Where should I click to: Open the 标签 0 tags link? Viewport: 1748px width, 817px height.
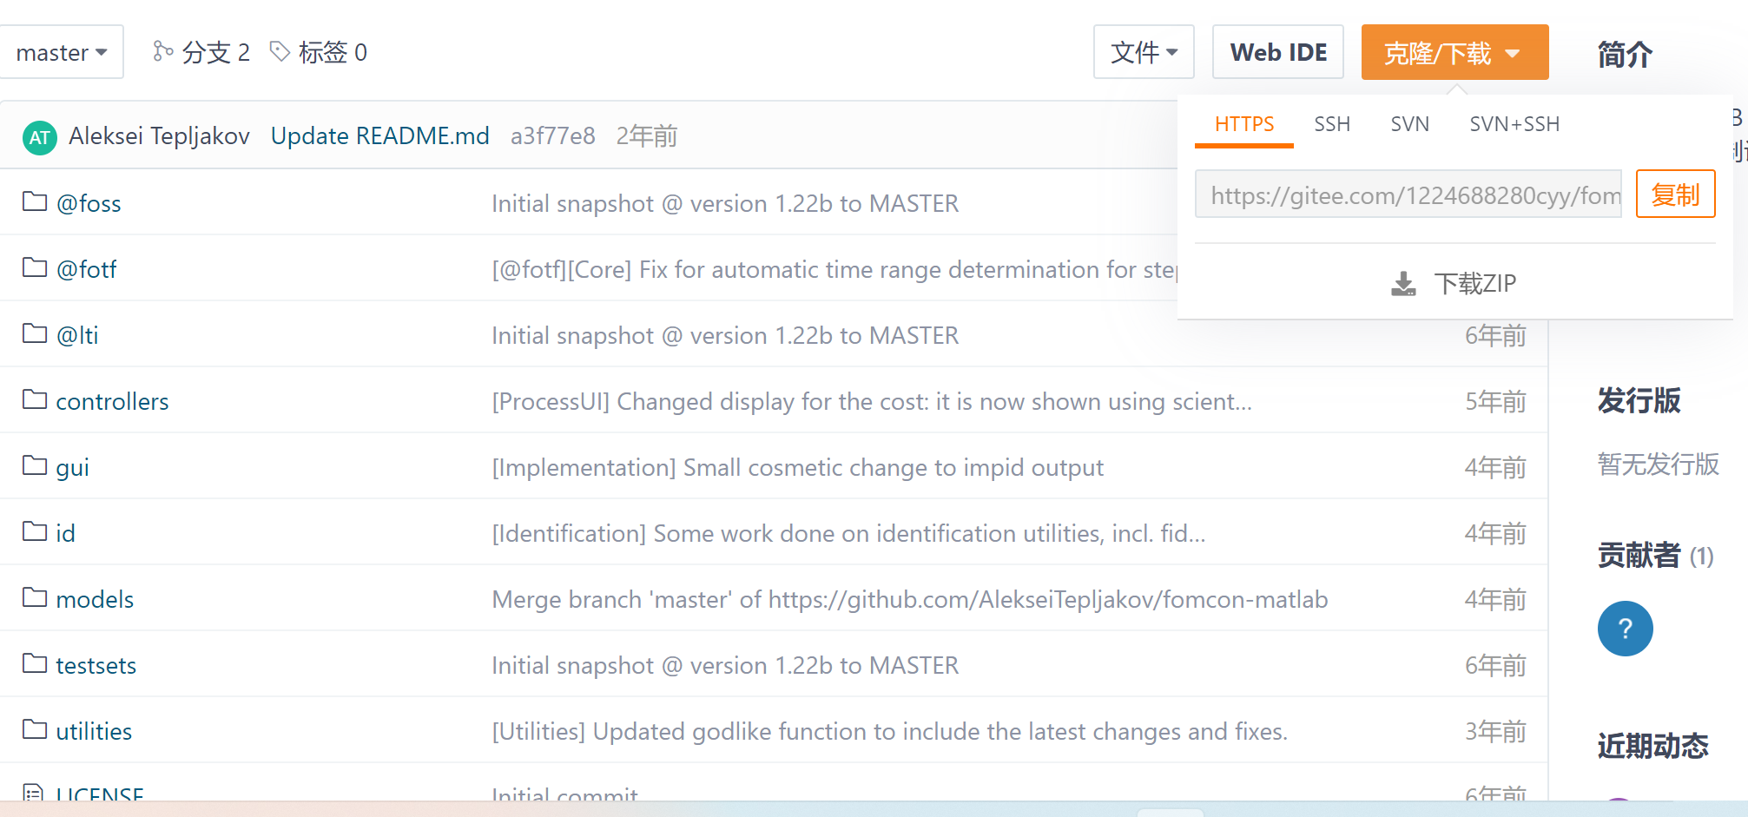pyautogui.click(x=333, y=52)
